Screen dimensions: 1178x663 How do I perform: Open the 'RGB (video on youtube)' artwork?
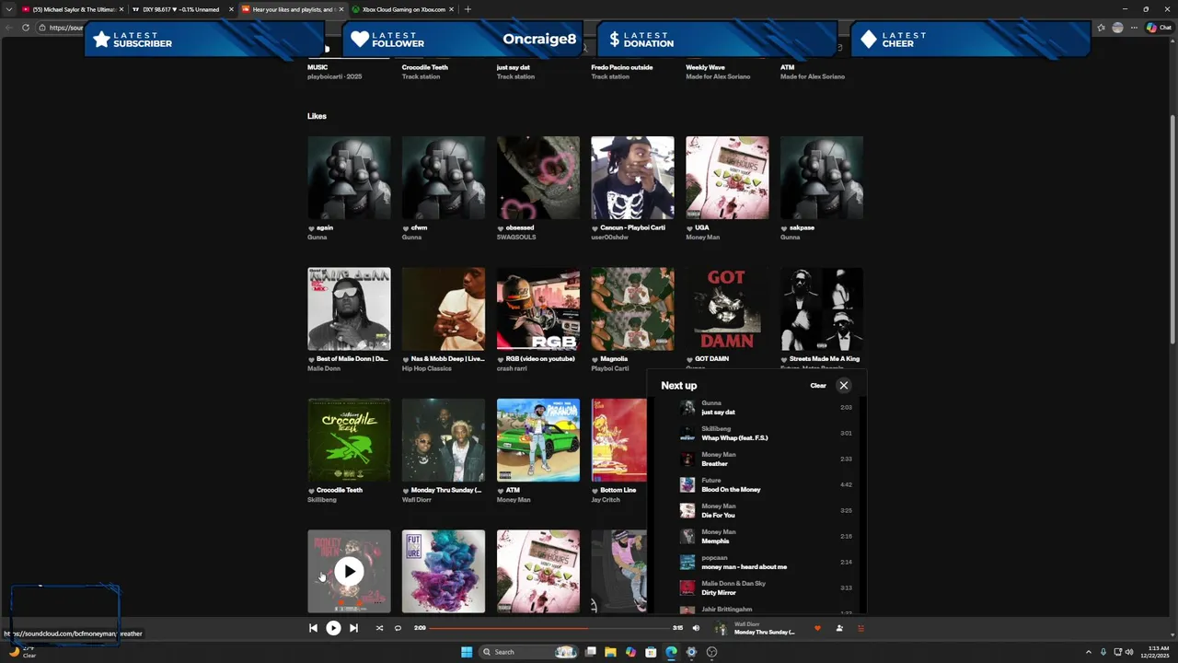538,309
